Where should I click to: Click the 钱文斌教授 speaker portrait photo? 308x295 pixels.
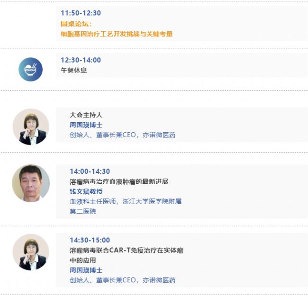coord(31,183)
